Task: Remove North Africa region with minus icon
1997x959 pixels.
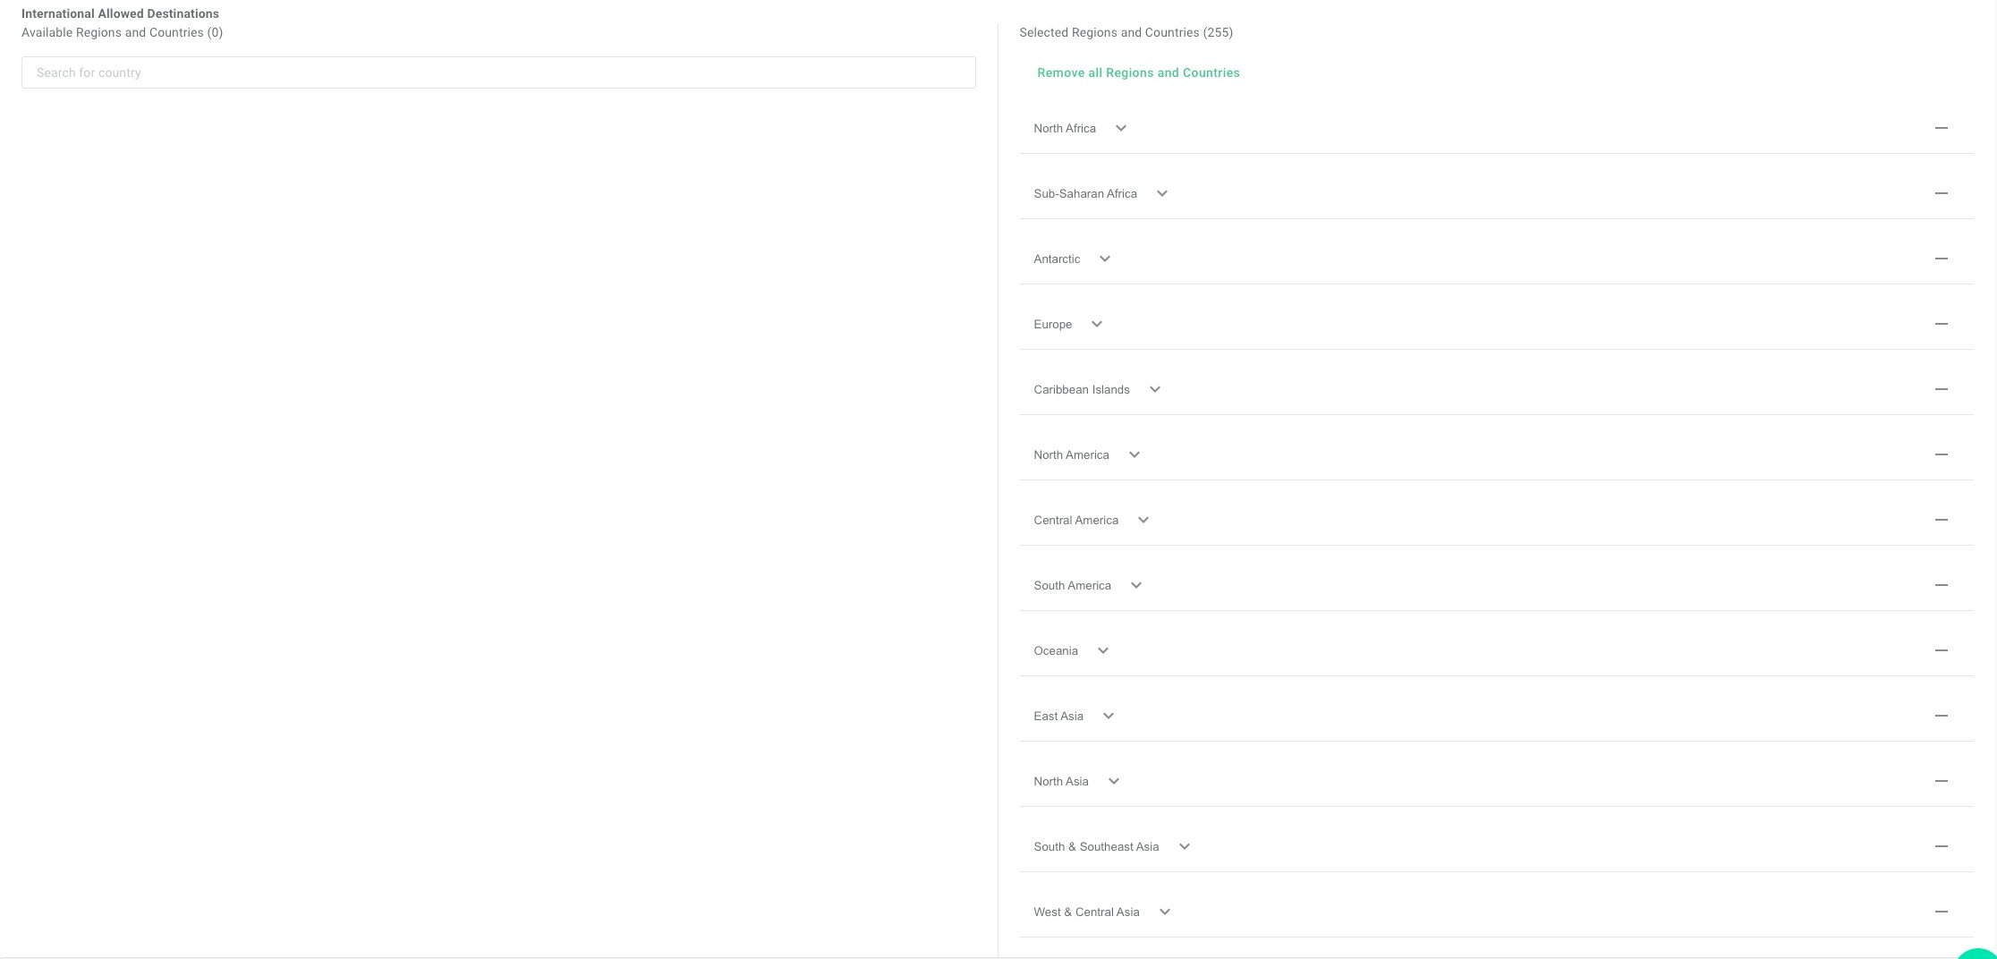Action: 1941,128
